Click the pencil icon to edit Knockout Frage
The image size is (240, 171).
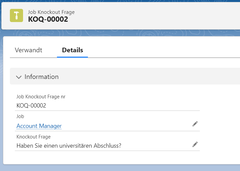click(195, 144)
